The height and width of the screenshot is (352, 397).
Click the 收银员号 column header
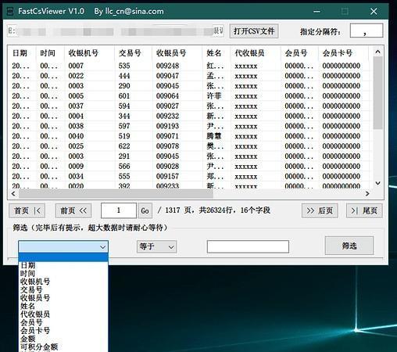click(x=177, y=53)
